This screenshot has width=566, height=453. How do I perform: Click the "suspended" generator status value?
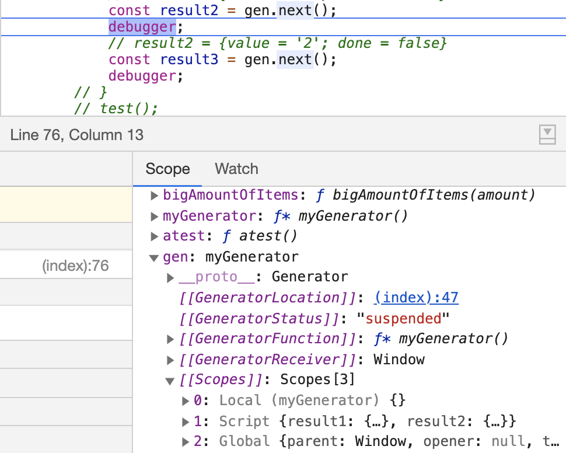403,319
